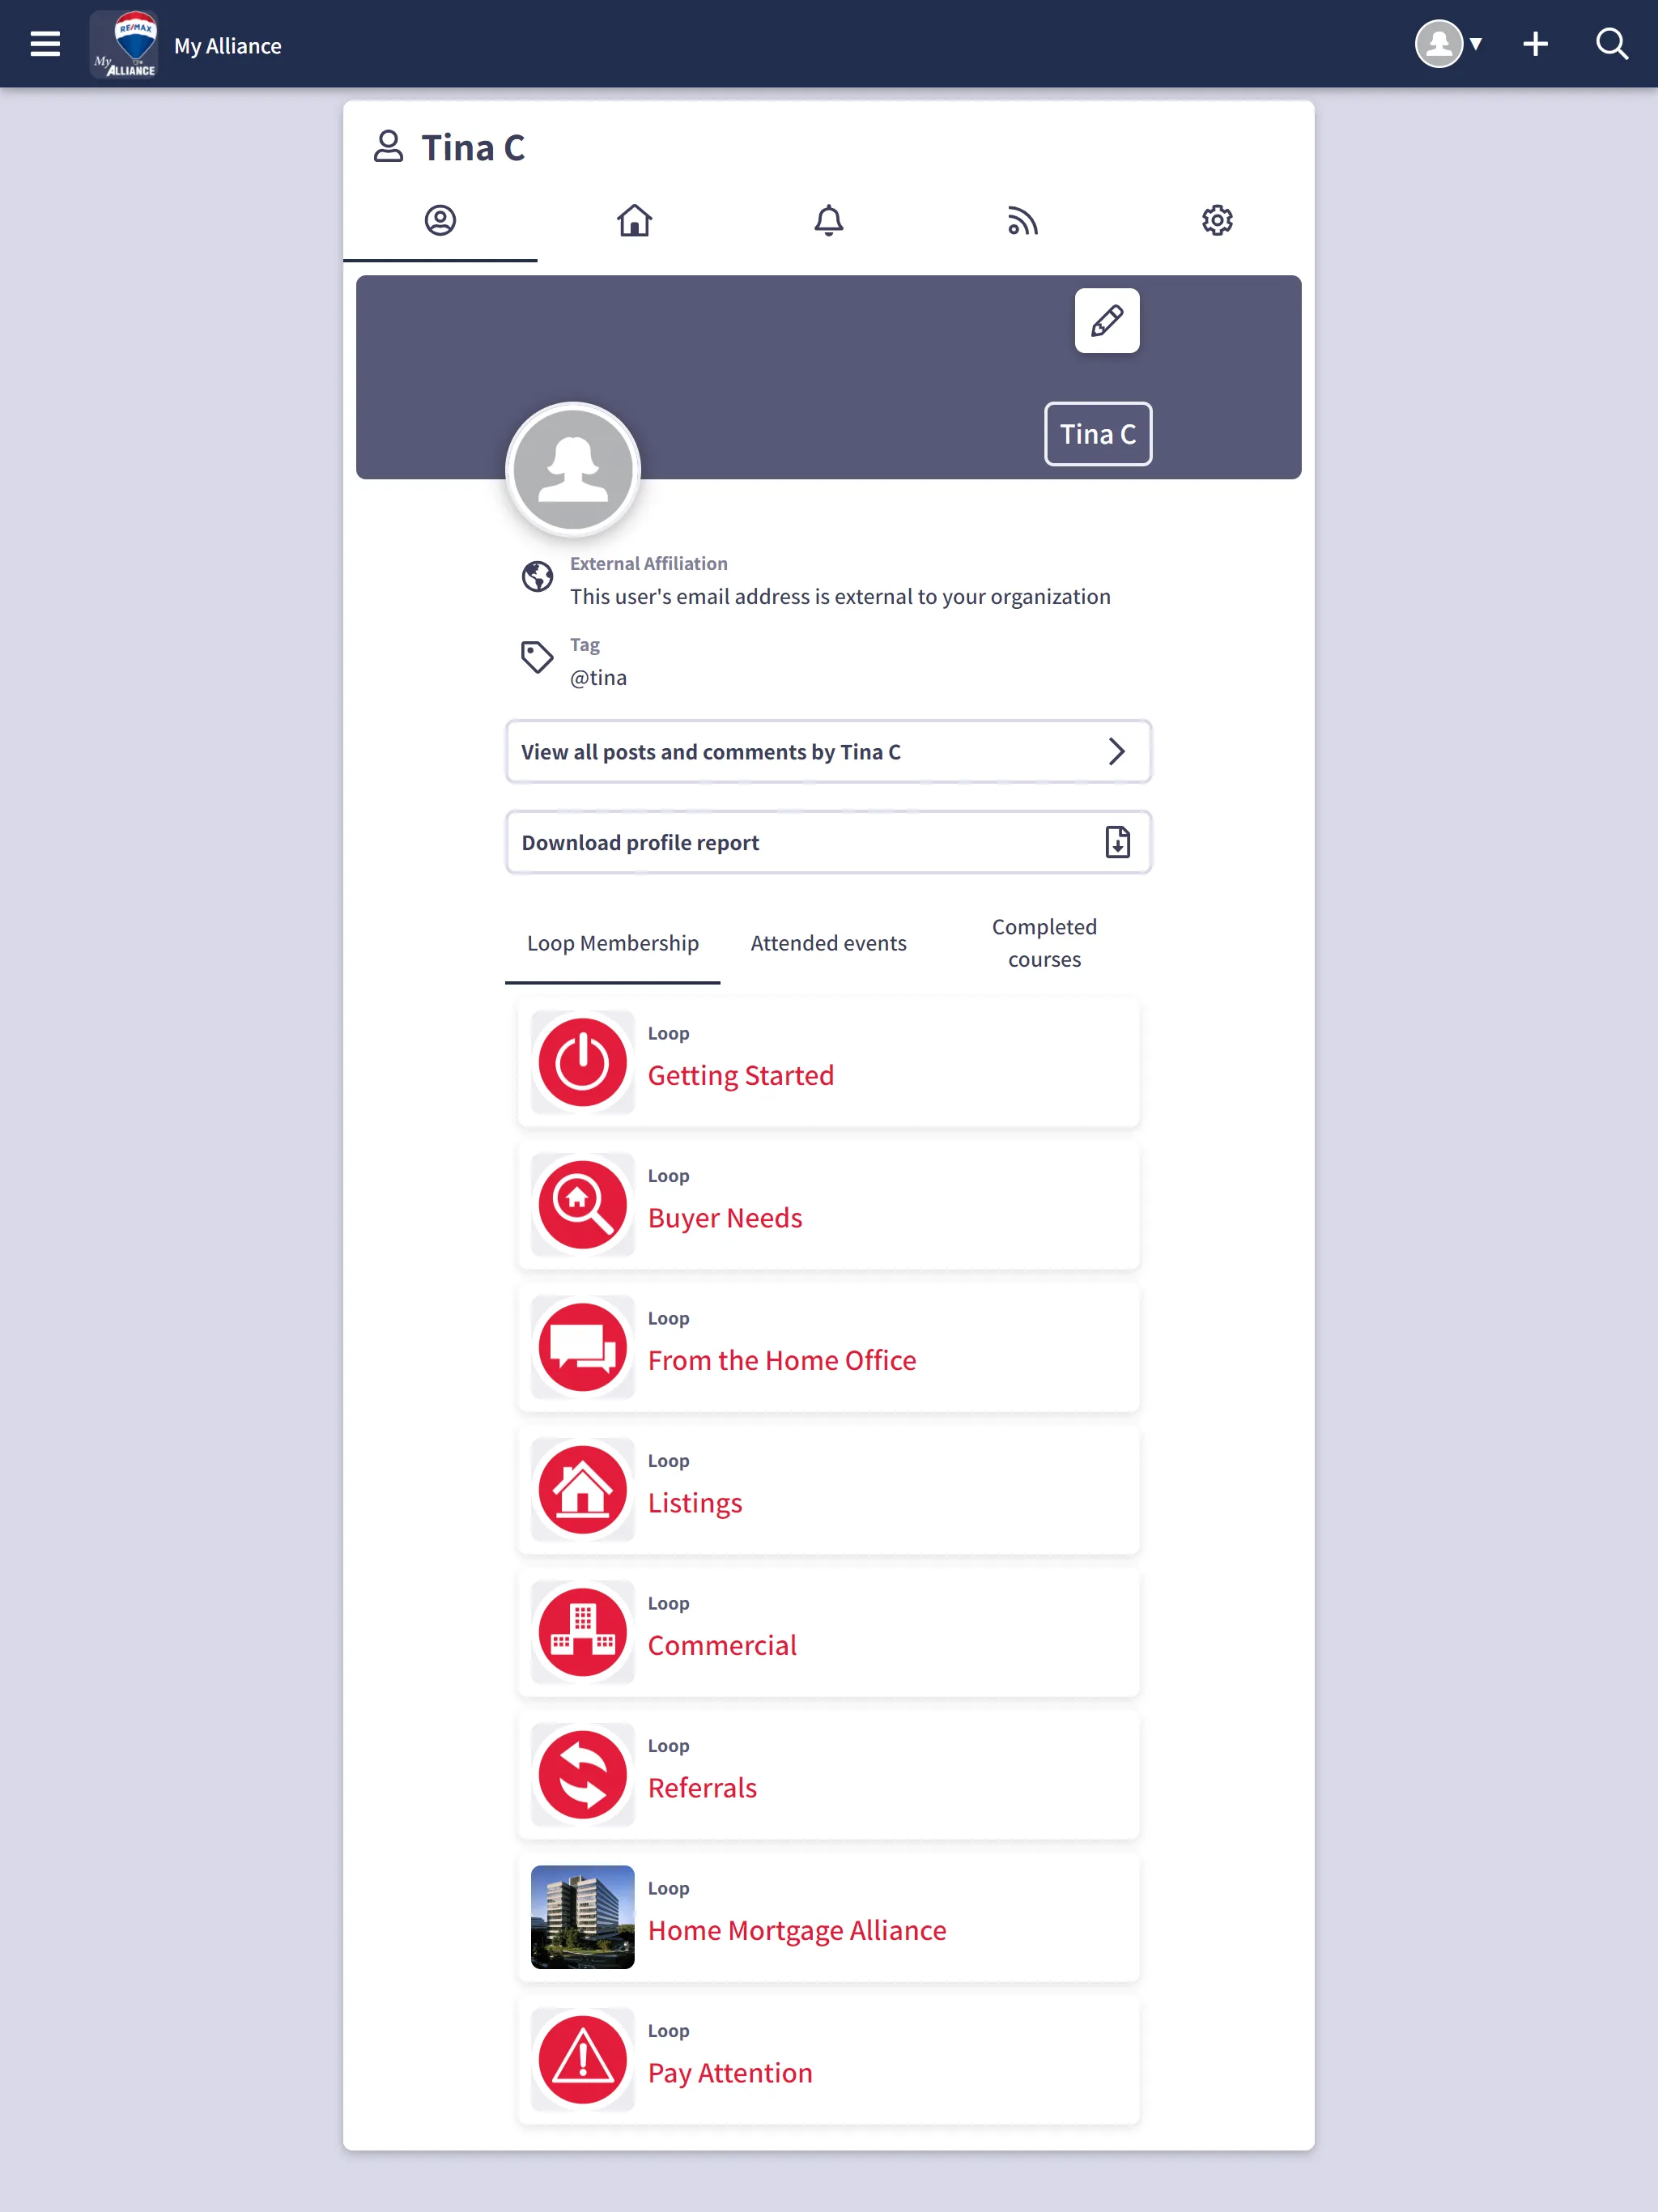Select the RSS/feed icon tab
The image size is (1658, 2212).
(1022, 219)
